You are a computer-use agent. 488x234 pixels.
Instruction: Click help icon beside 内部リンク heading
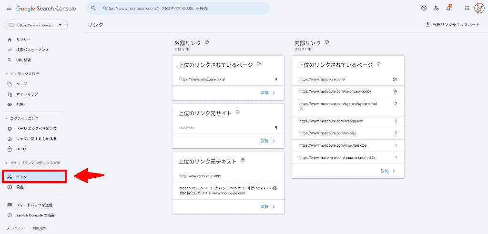[327, 42]
